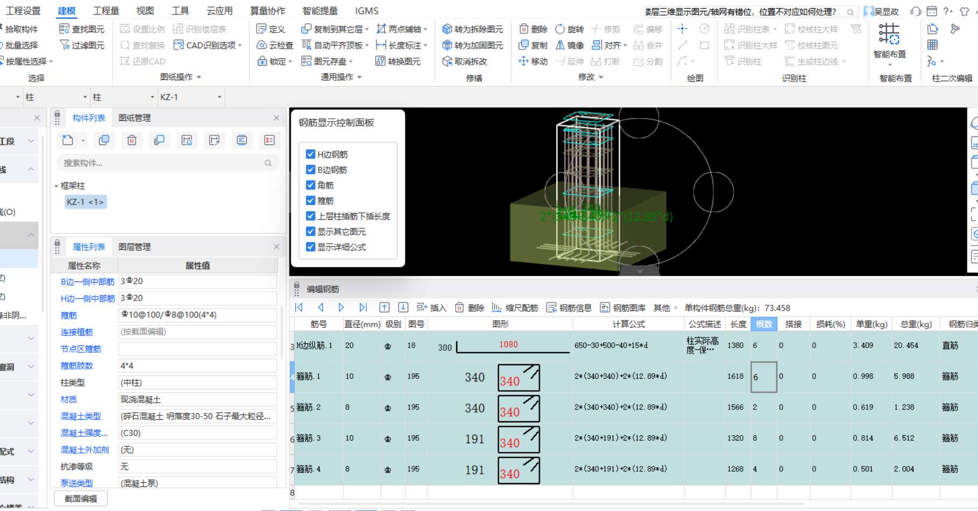This screenshot has width=978, height=511.
Task: Click the 查找图元 find element icon
Action: pos(64,29)
